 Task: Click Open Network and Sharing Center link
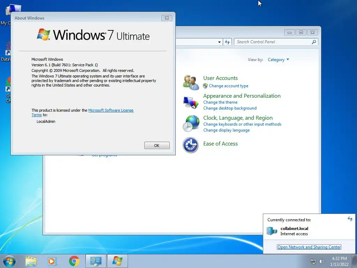tap(309, 247)
